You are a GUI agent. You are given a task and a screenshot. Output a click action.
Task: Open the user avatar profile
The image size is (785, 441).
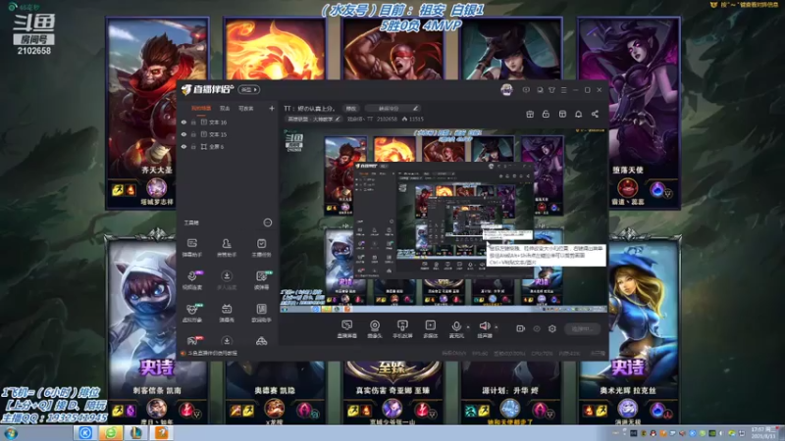pyautogui.click(x=506, y=90)
